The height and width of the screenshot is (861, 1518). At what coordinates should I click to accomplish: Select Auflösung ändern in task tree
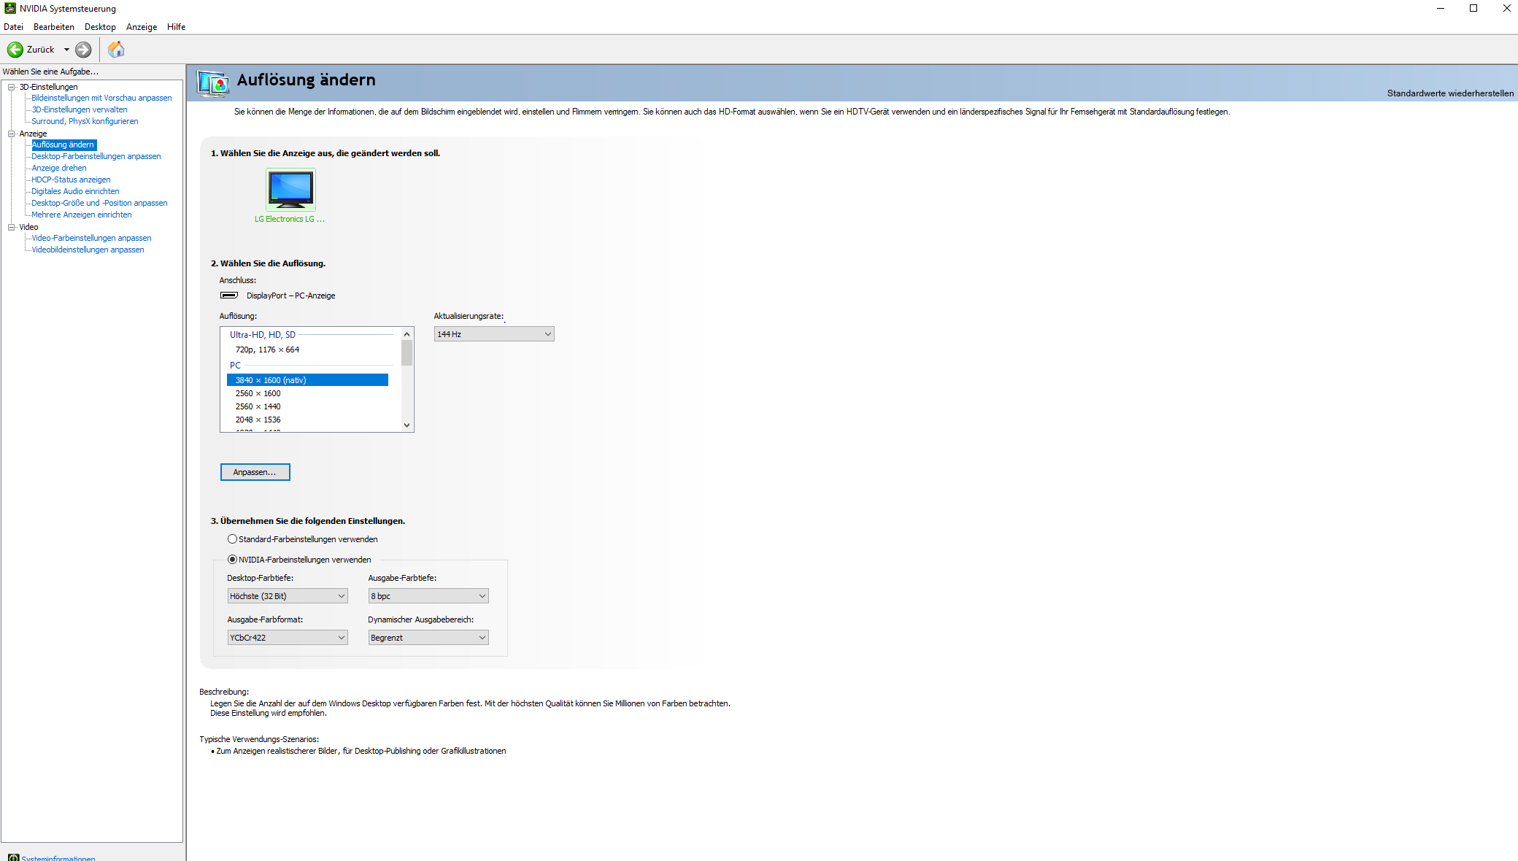tap(63, 144)
